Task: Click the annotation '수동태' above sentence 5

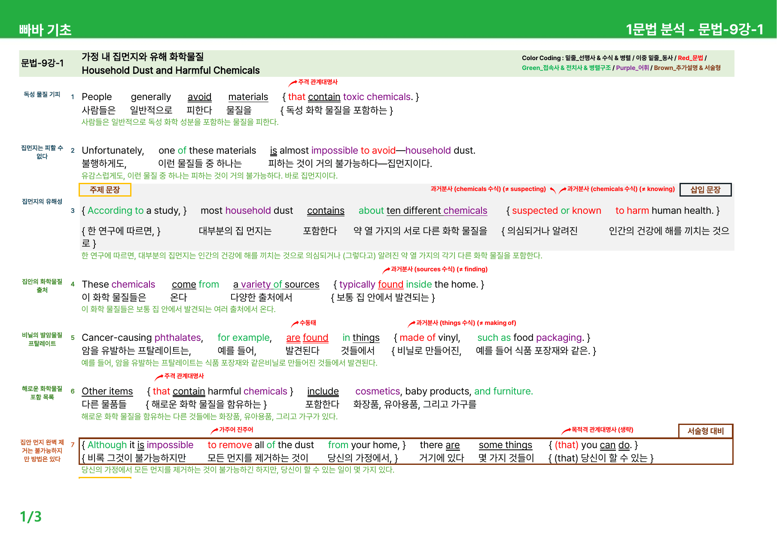Action: click(308, 323)
